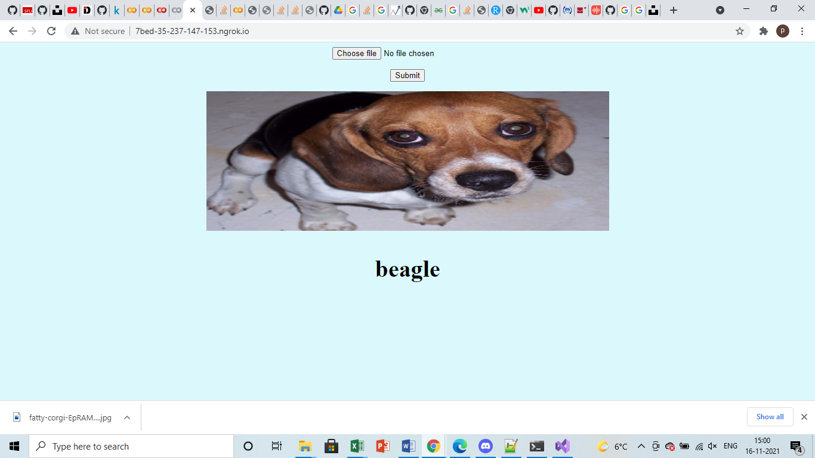Open Visual Studio from the taskbar
This screenshot has height=458, width=815.
[561, 446]
